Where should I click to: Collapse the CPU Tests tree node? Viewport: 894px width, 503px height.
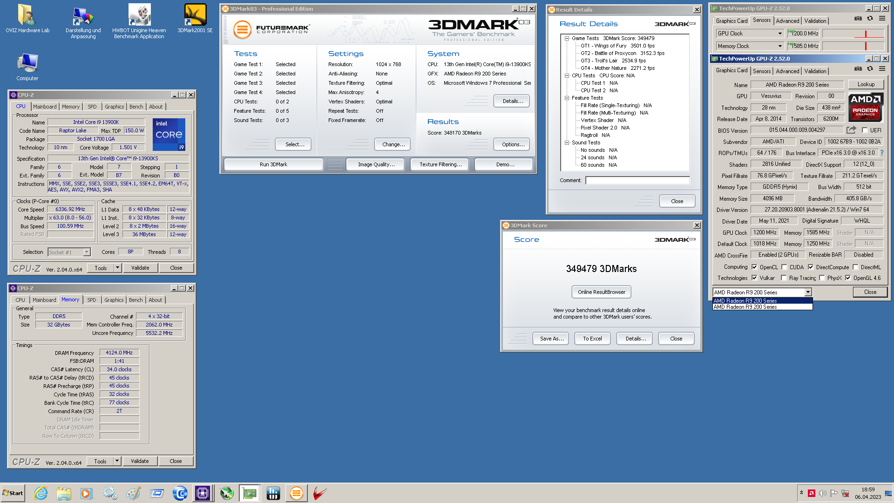[567, 75]
